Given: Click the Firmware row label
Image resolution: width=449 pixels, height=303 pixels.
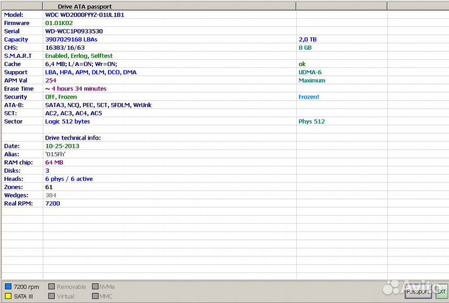Looking at the screenshot, I should pyautogui.click(x=17, y=23).
